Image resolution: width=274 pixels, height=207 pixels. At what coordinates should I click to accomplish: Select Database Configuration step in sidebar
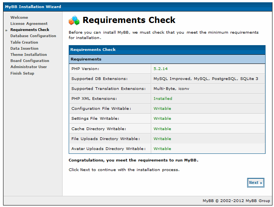(x=33, y=36)
